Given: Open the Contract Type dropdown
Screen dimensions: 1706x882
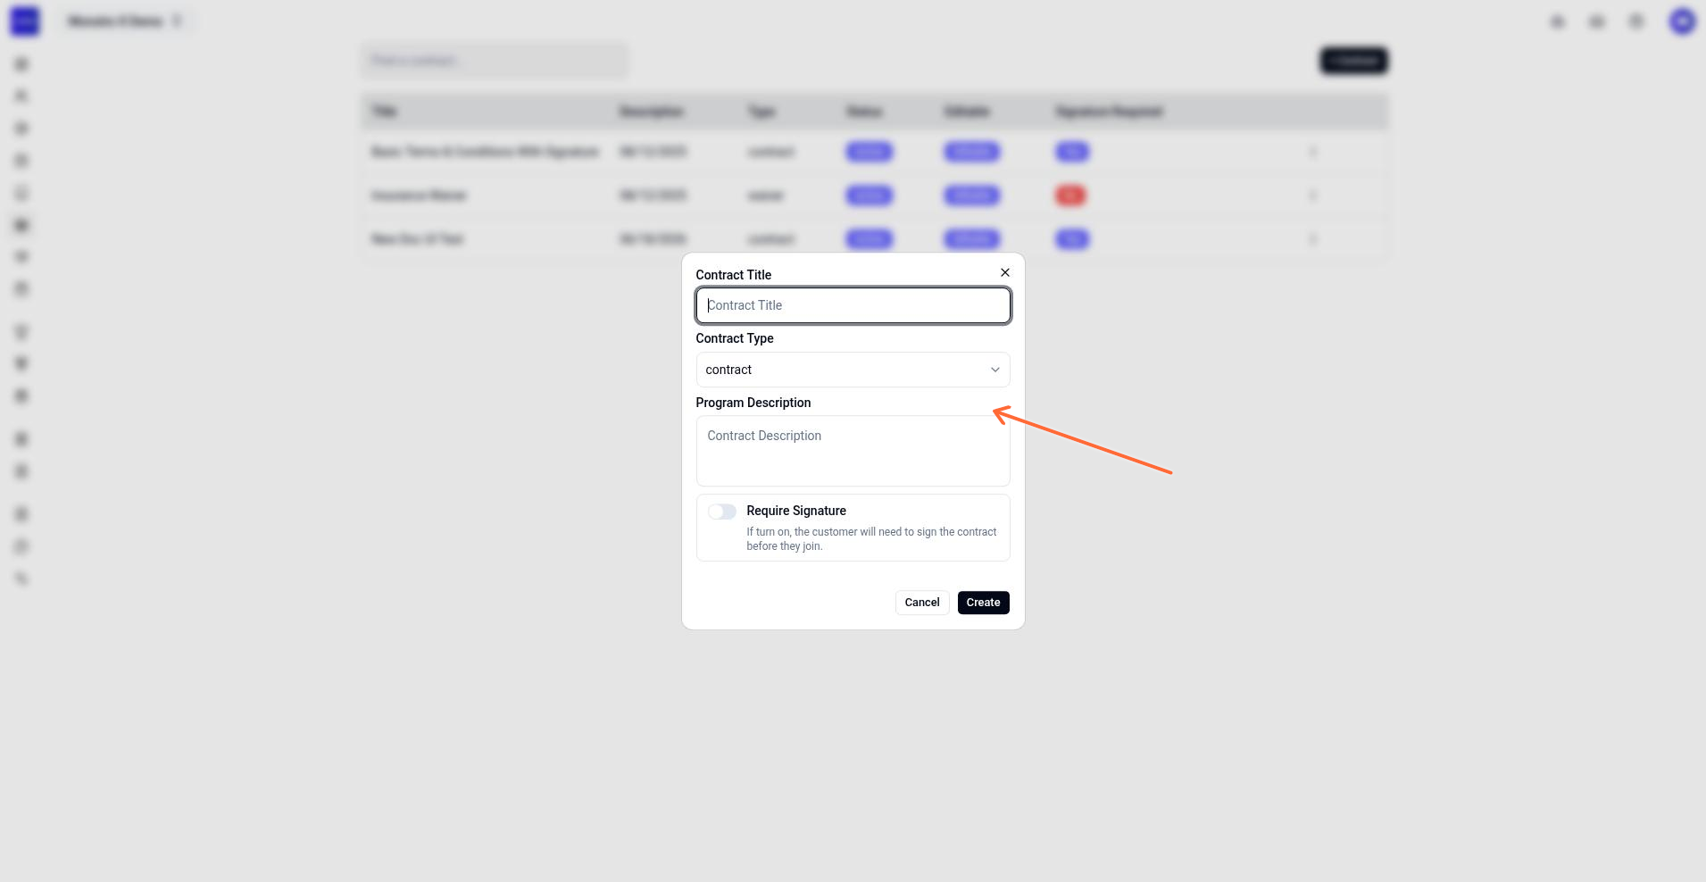Looking at the screenshot, I should (x=853, y=370).
